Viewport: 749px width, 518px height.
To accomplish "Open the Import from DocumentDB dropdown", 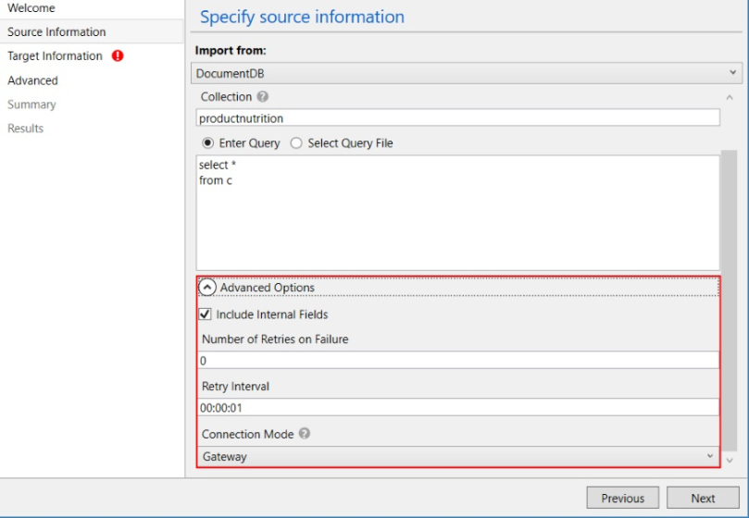I will (468, 73).
